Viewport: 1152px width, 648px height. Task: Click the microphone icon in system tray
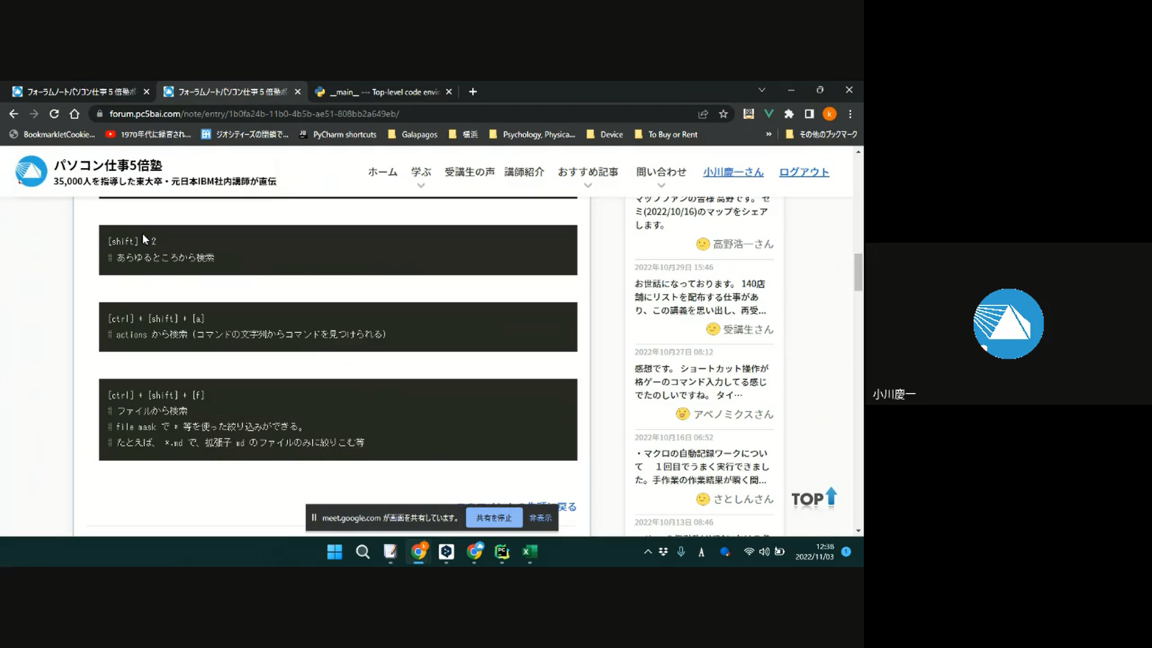pyautogui.click(x=681, y=552)
